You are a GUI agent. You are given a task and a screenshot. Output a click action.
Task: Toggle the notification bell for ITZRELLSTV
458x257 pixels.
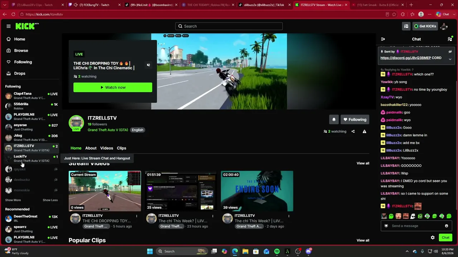point(334,120)
